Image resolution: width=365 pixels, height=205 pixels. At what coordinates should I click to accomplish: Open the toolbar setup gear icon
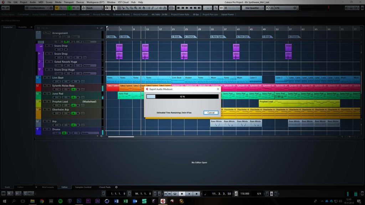(x=362, y=8)
